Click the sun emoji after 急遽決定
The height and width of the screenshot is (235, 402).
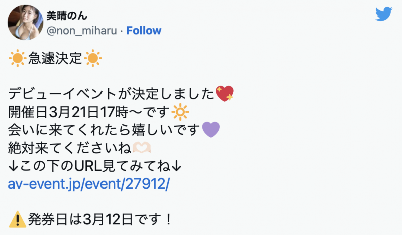pos(93,59)
